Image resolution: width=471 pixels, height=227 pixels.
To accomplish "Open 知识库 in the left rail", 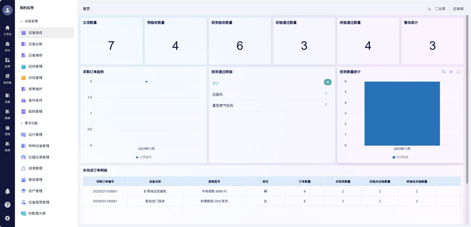I will click(8, 78).
